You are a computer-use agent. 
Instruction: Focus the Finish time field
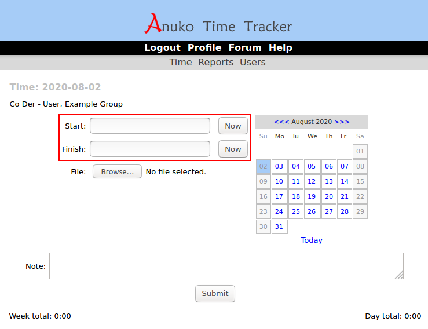tap(150, 149)
